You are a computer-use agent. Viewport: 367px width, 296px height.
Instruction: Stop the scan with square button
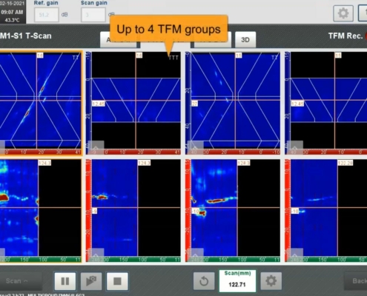[x=117, y=281]
